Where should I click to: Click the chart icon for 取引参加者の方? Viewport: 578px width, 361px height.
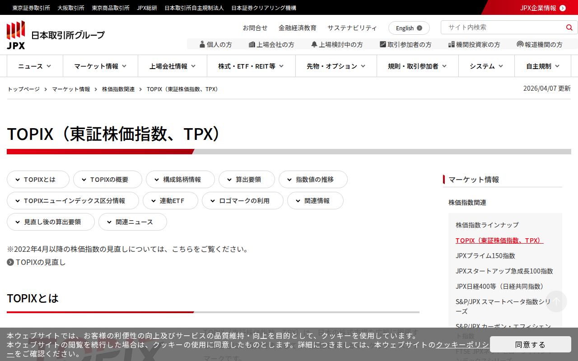(x=383, y=44)
